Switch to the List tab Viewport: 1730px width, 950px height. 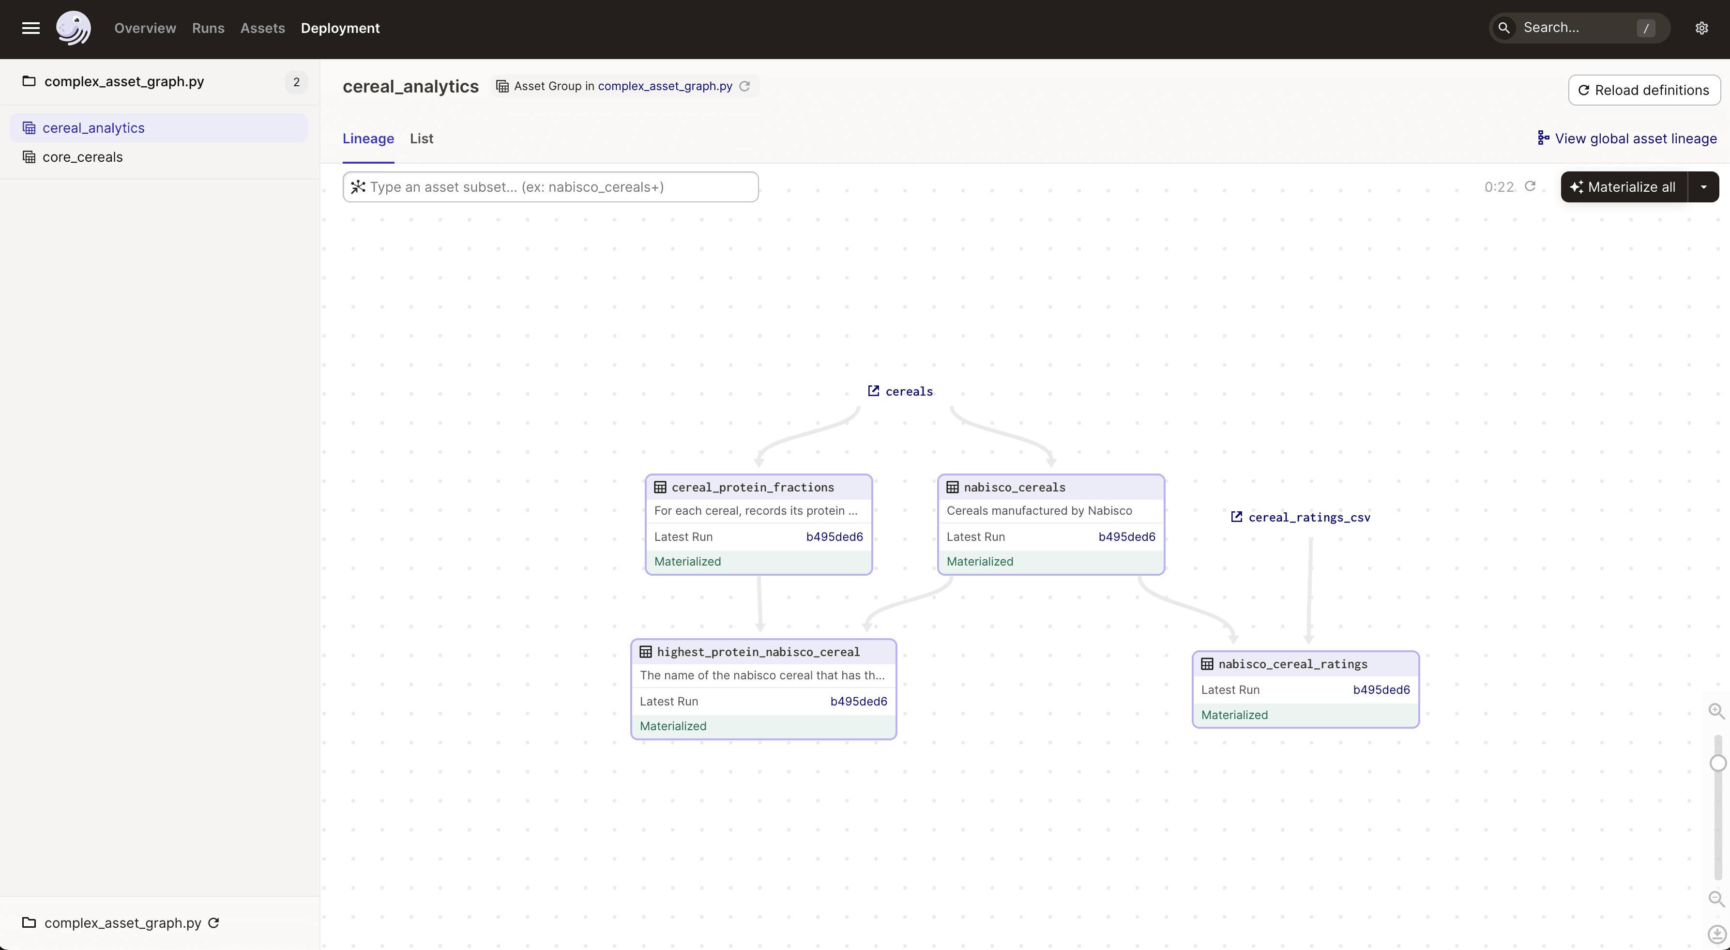422,138
